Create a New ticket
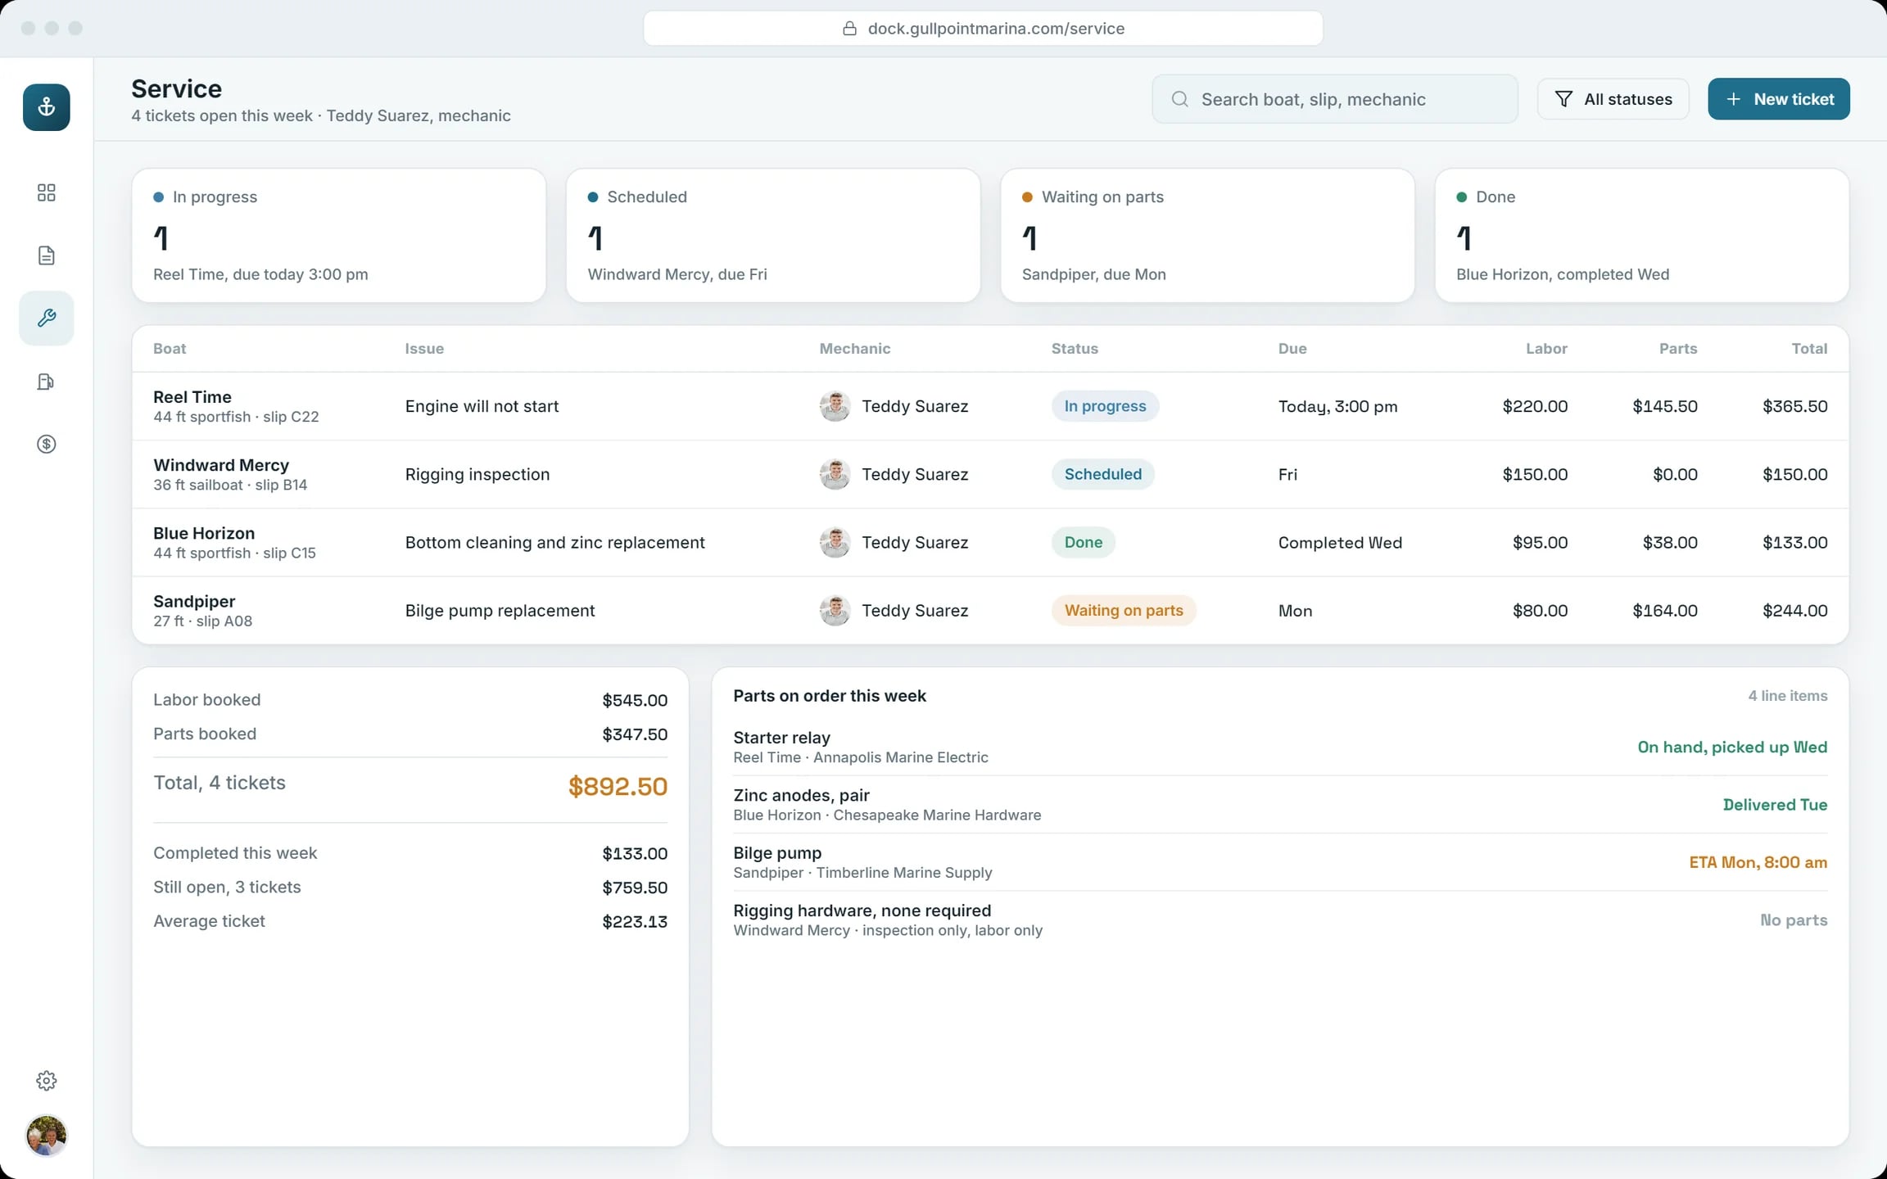This screenshot has width=1887, height=1179. (x=1778, y=99)
